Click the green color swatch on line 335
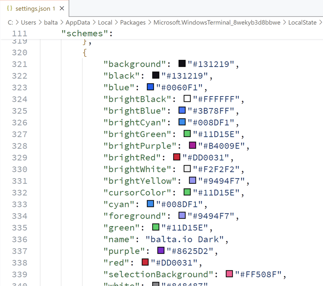 click(x=156, y=227)
